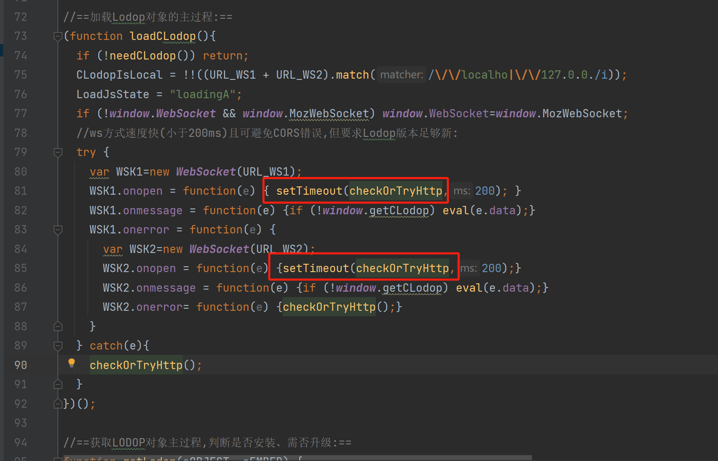Click line number 93 in gutter

[20, 423]
